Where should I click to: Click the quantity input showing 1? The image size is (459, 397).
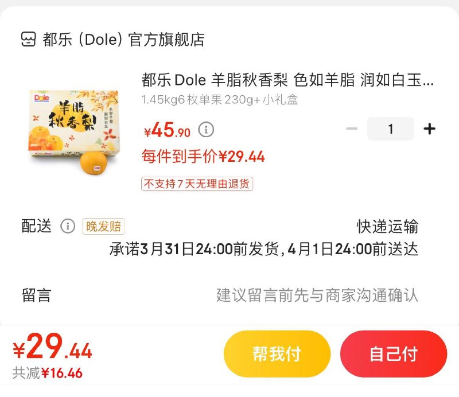391,129
